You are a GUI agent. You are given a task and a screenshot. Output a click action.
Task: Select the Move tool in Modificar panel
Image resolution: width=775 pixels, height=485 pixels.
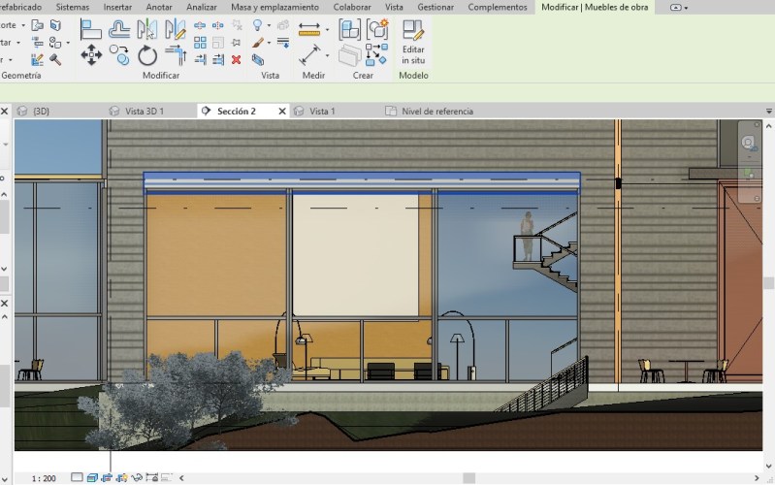[91, 54]
